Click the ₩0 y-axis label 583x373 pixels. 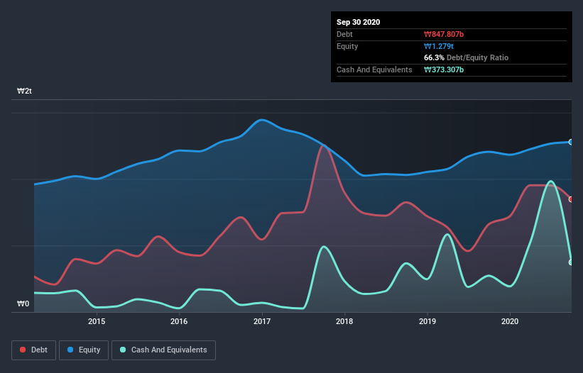(x=23, y=304)
